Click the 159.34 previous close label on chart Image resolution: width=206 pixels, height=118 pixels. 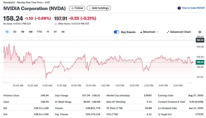(x=200, y=40)
